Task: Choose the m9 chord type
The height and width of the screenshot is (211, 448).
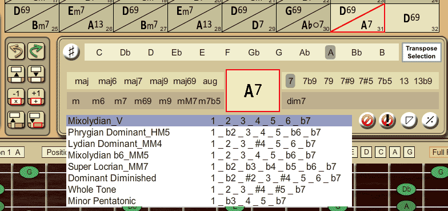Action: (x=165, y=101)
